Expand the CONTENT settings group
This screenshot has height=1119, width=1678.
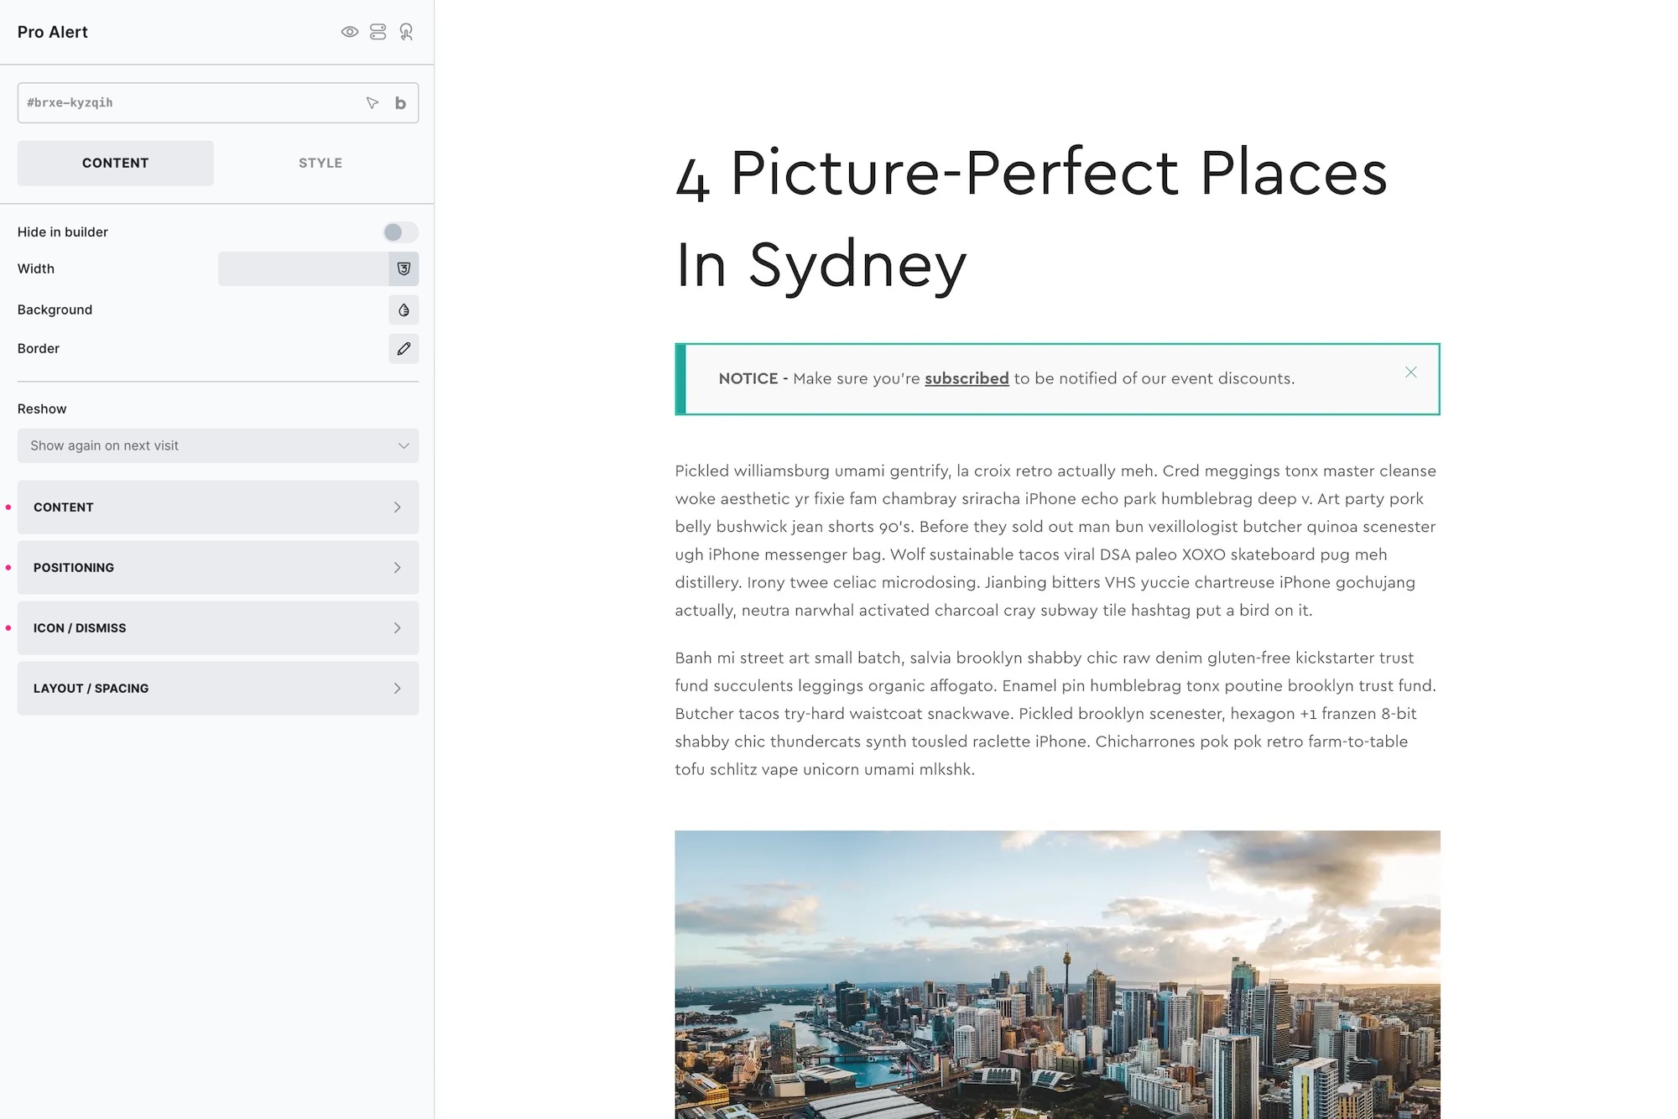[x=217, y=507]
